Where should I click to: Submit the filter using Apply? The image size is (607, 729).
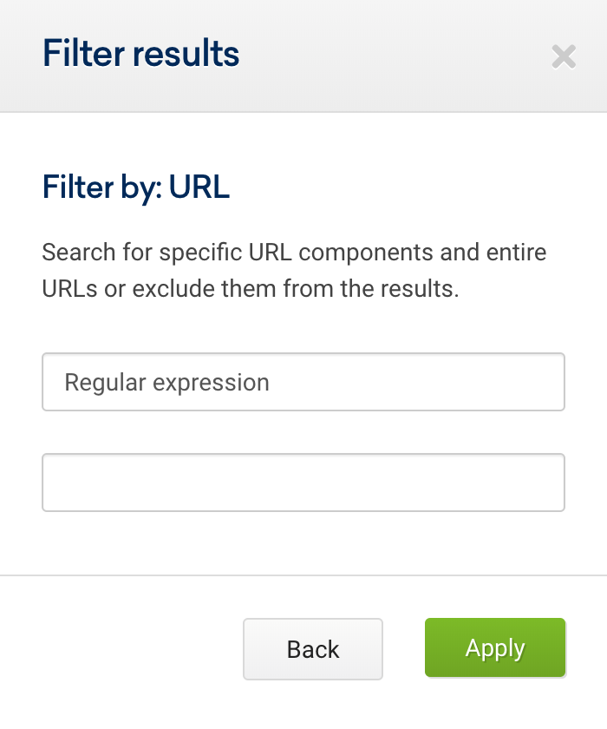pos(495,647)
